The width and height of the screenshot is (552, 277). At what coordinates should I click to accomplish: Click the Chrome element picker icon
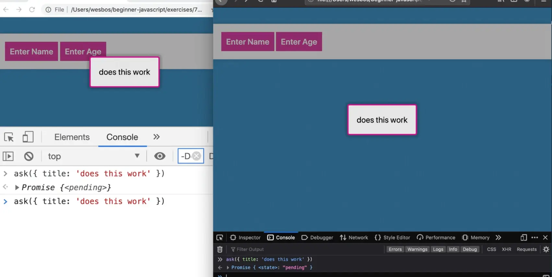pyautogui.click(x=9, y=137)
